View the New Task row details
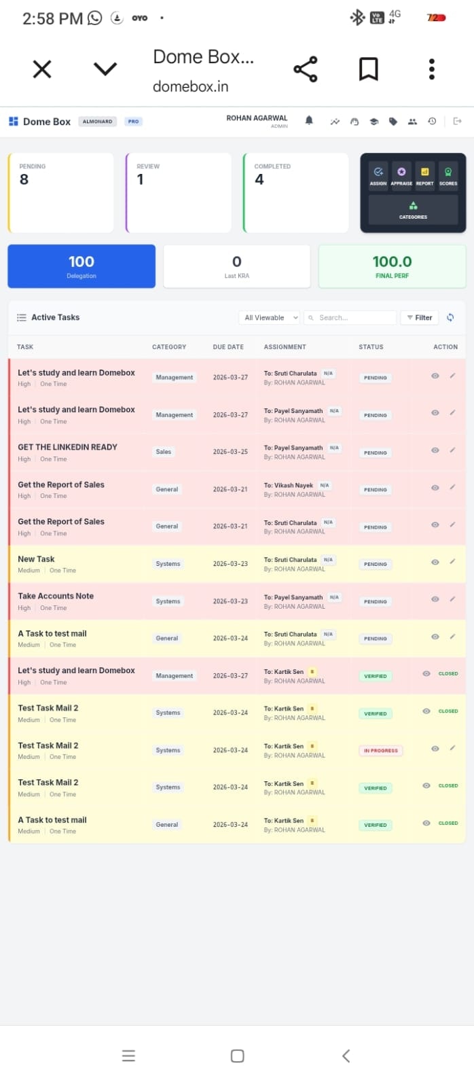The image size is (474, 1087). tap(435, 562)
